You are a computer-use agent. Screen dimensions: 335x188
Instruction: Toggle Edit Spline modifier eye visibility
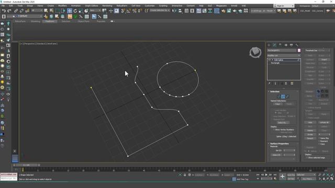pyautogui.click(x=269, y=60)
